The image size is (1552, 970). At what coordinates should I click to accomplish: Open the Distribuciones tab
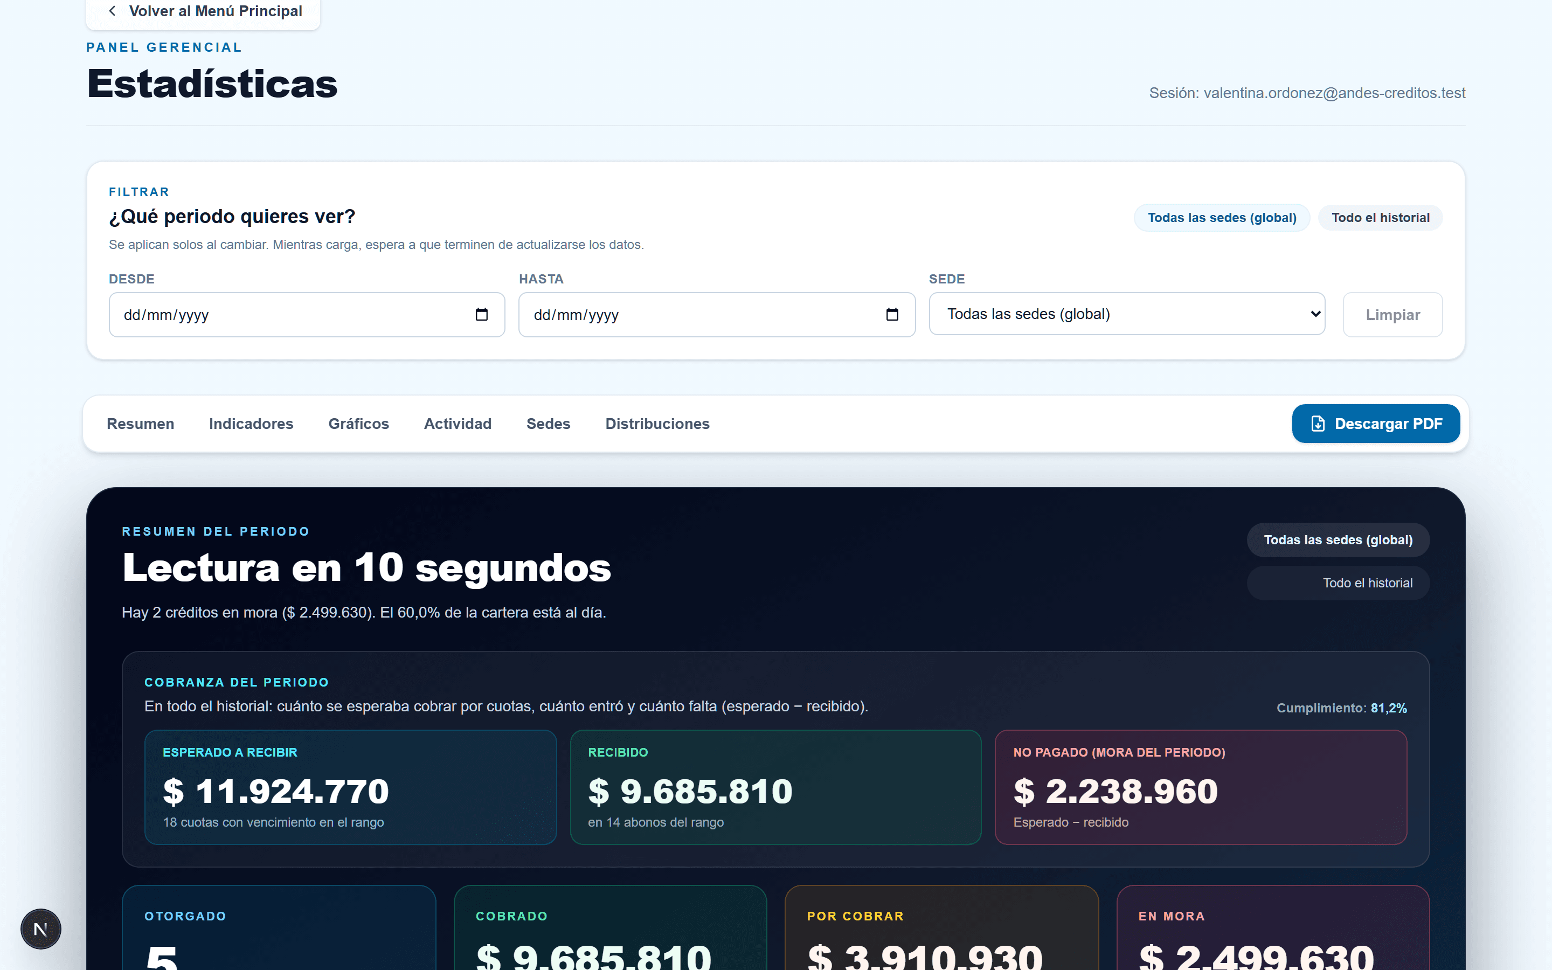(x=657, y=424)
